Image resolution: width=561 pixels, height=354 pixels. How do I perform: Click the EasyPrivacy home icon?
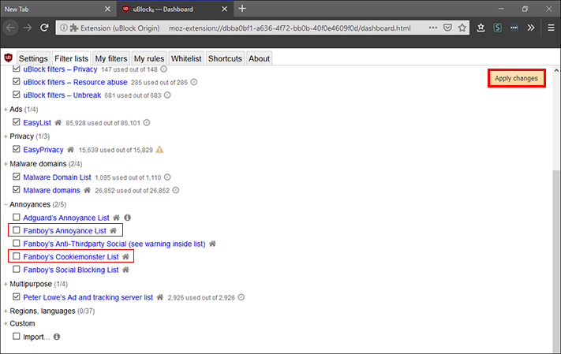pyautogui.click(x=70, y=150)
